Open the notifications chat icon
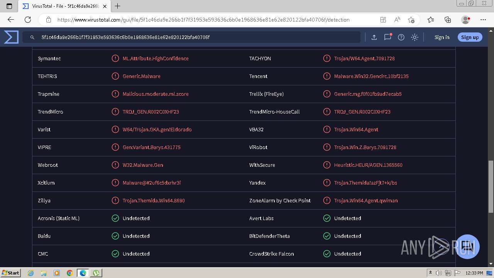 [387, 37]
